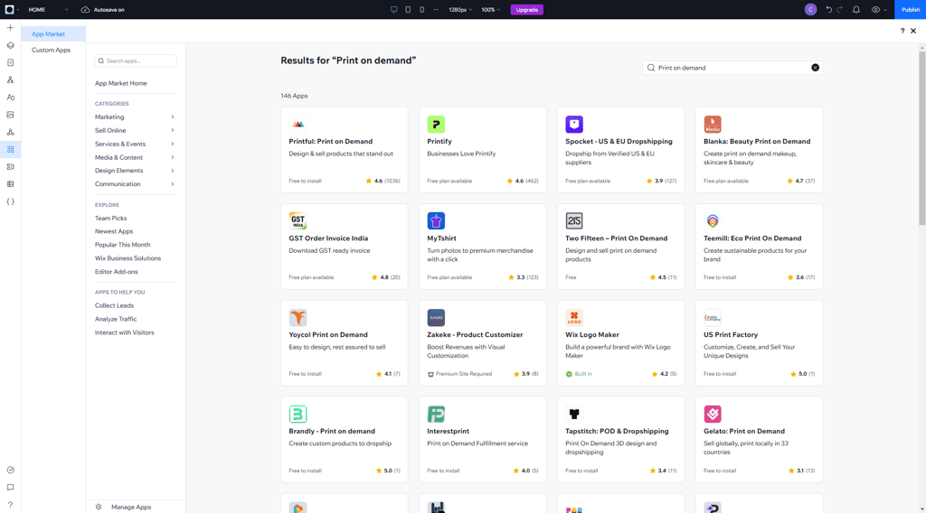926x513 pixels.
Task: Click the Add Elements plus icon
Action: point(10,28)
